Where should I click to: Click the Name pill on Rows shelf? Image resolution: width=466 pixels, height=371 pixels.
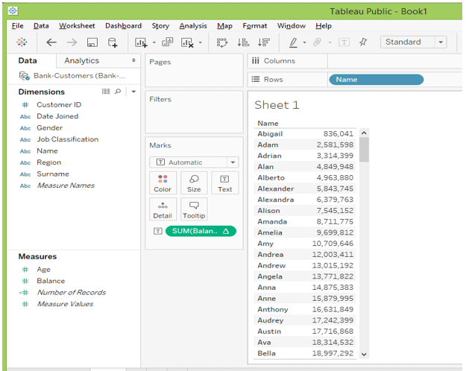coord(376,80)
